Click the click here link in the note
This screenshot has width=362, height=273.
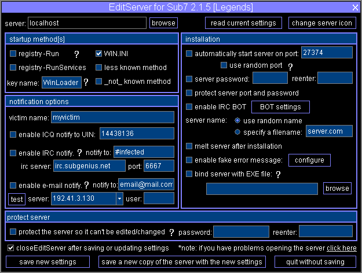341,248
